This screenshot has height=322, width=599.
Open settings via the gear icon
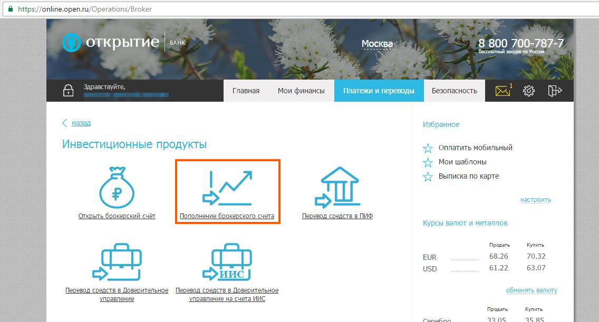click(x=528, y=91)
